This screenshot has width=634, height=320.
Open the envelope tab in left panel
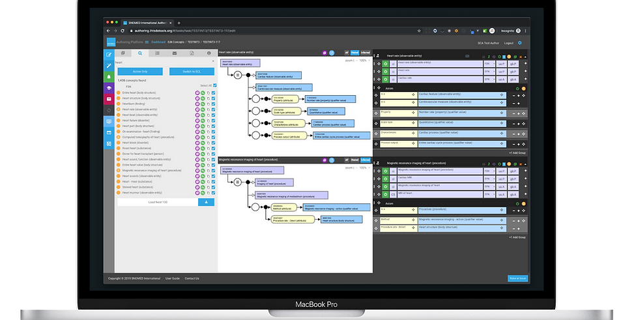tap(174, 53)
